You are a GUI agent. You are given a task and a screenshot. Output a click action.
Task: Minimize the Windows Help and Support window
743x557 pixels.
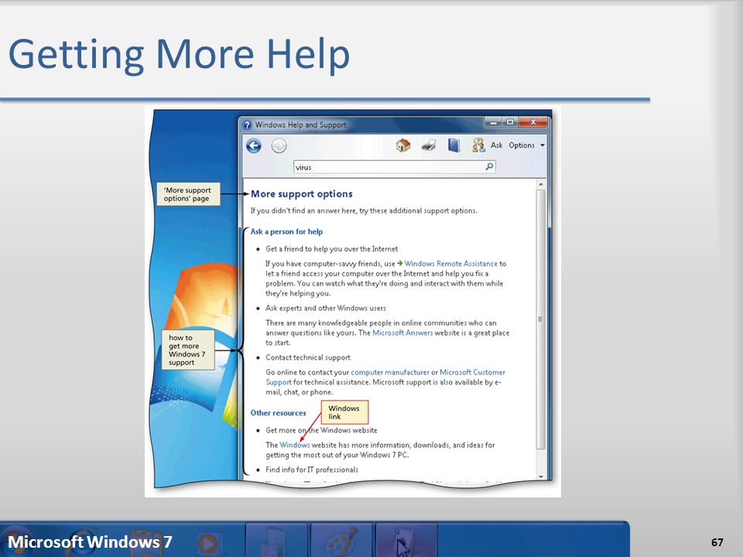point(493,122)
